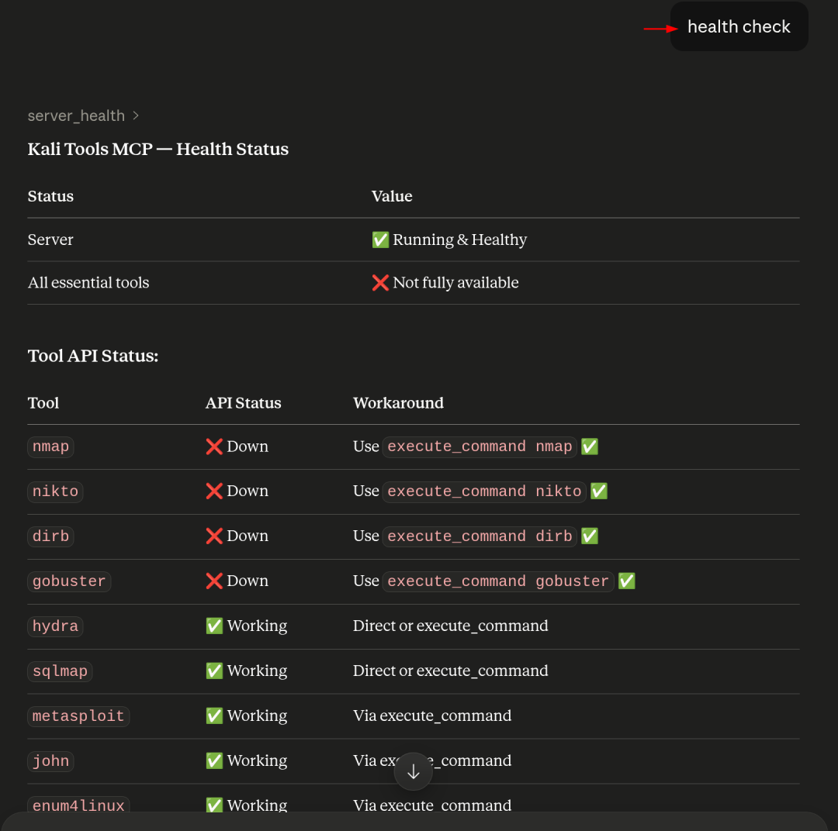Click the 'execute_command nmap' code snippet
The image size is (838, 831).
480,447
